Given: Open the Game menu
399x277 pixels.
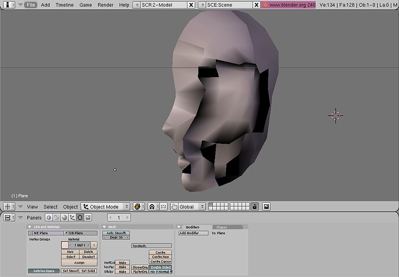Looking at the screenshot, I should (x=86, y=5).
